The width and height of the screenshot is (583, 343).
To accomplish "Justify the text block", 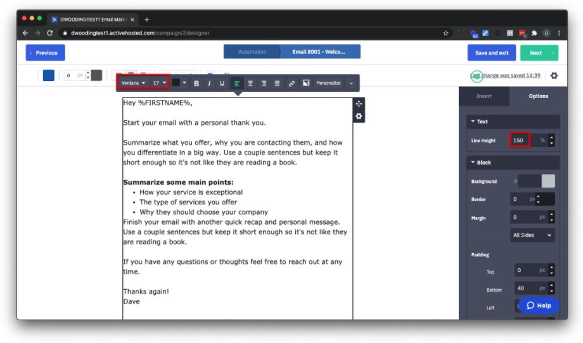I will tap(277, 83).
